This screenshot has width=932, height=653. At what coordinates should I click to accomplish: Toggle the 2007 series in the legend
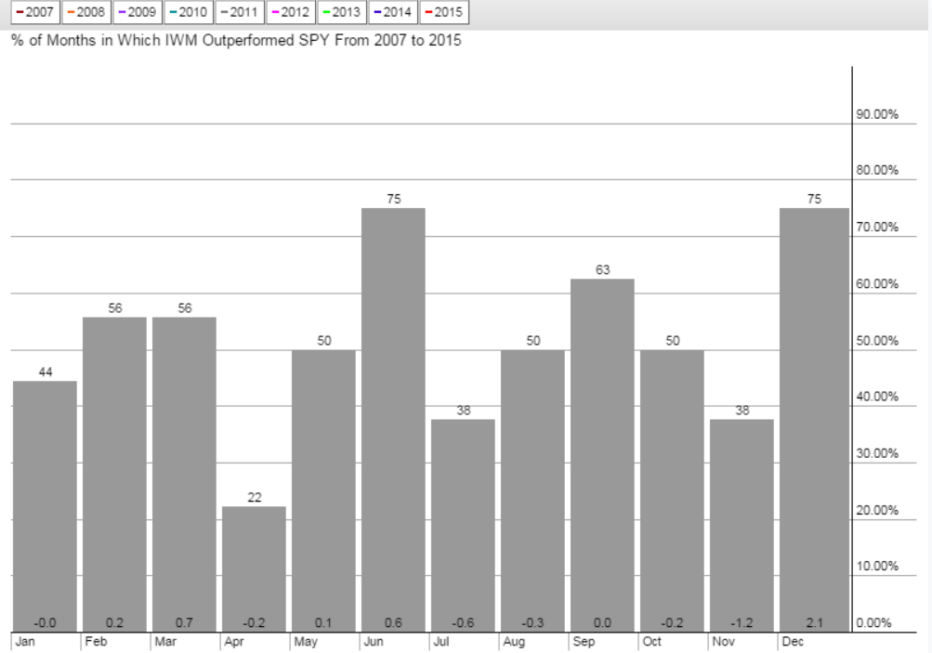pyautogui.click(x=33, y=13)
